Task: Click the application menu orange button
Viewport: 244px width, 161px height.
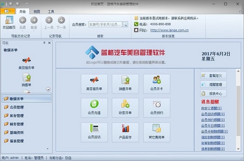Action: pos(8,11)
